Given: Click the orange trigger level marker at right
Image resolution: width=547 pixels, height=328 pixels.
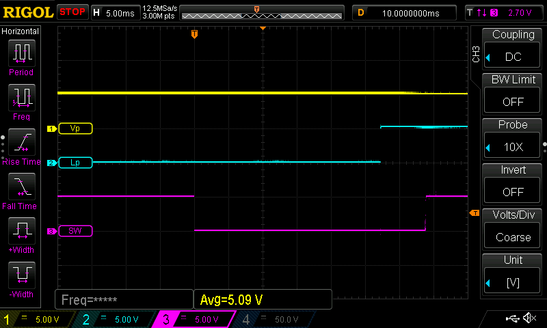Looking at the screenshot, I should tap(475, 214).
